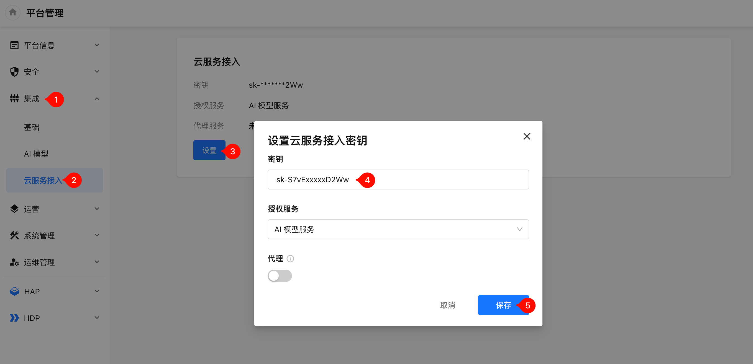The width and height of the screenshot is (753, 364).
Task: Click the layers icon beside 运营
Action: [14, 209]
